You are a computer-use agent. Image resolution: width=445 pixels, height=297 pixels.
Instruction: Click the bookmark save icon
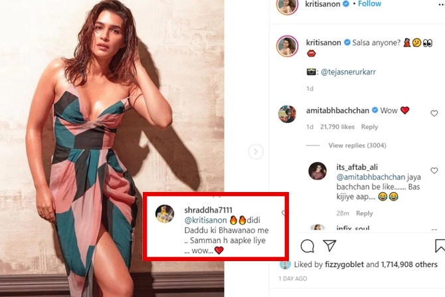[x=440, y=246]
